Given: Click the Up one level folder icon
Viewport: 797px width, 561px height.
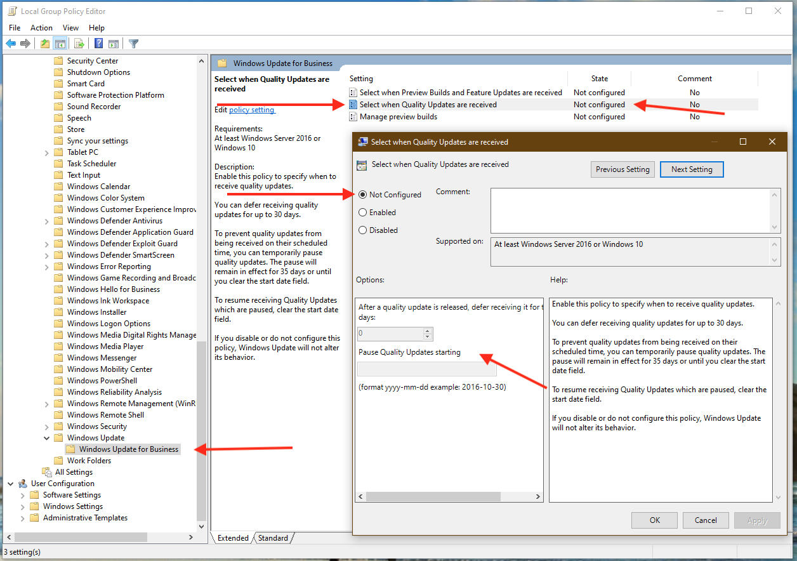Looking at the screenshot, I should pos(44,44).
